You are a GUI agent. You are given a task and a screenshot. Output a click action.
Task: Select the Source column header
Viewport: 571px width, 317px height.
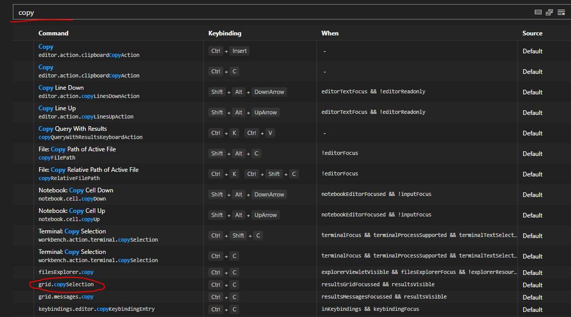point(532,33)
